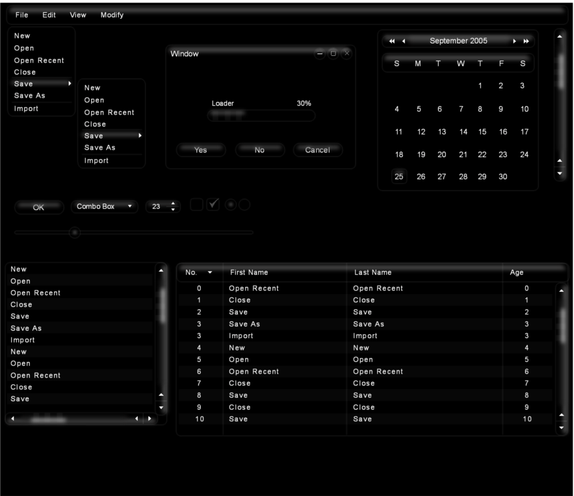Increase the spinner value of 23
574x496 pixels.
173,203
